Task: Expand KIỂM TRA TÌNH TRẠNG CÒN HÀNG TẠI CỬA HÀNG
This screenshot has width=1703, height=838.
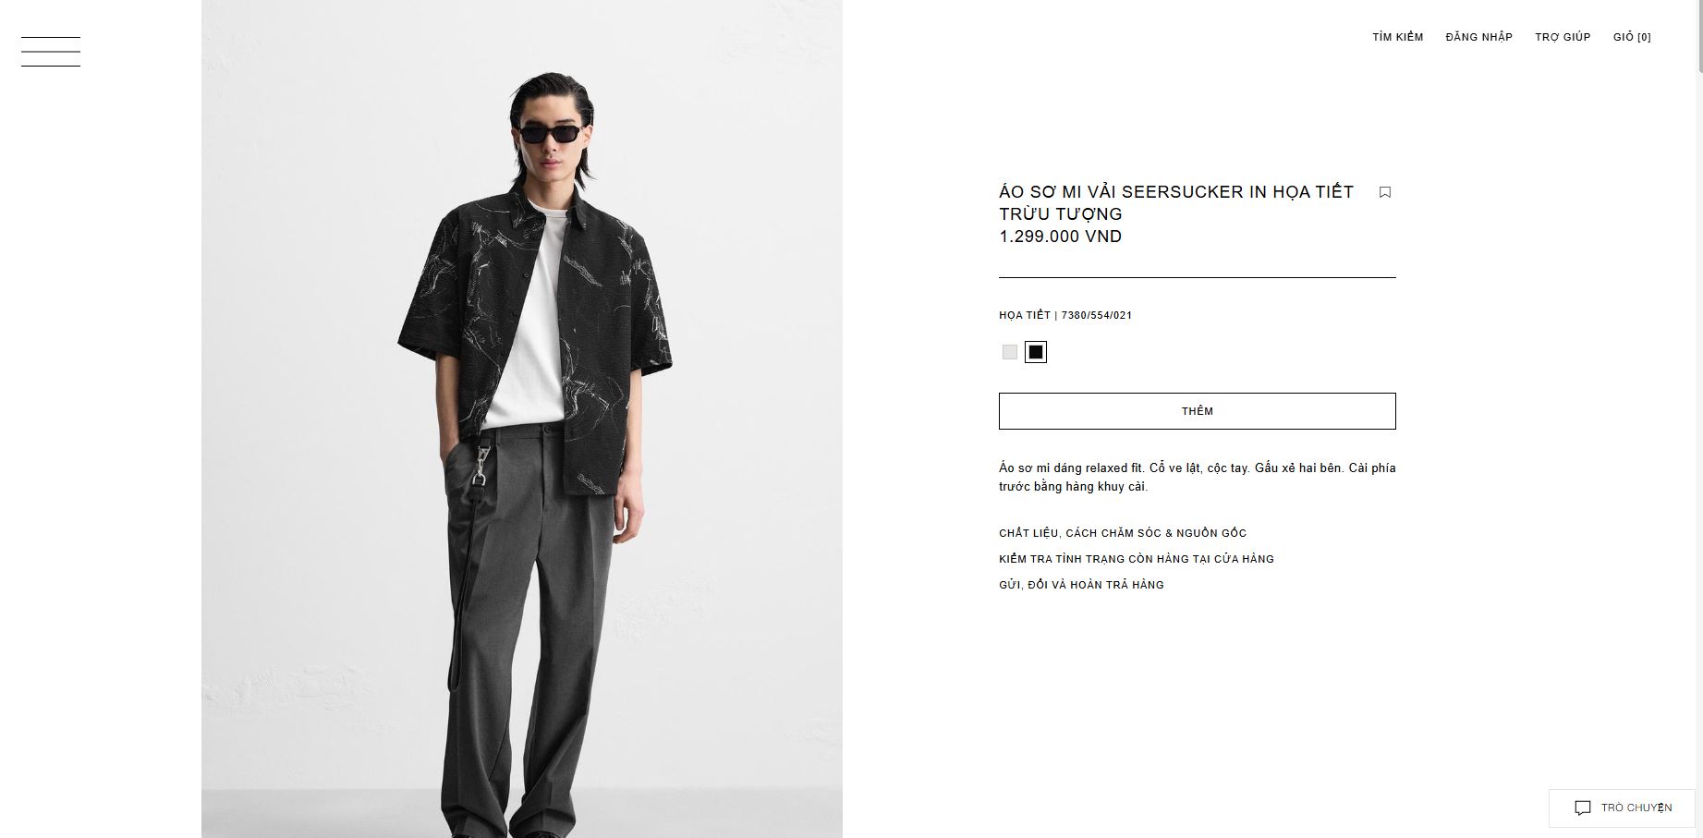Action: 1137,559
